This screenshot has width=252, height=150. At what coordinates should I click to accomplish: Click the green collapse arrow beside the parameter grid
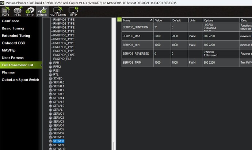pyautogui.click(x=119, y=20)
